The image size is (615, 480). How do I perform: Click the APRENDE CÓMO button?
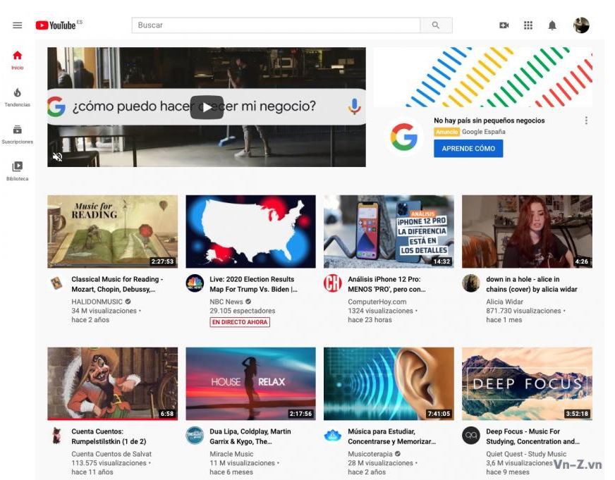[468, 149]
